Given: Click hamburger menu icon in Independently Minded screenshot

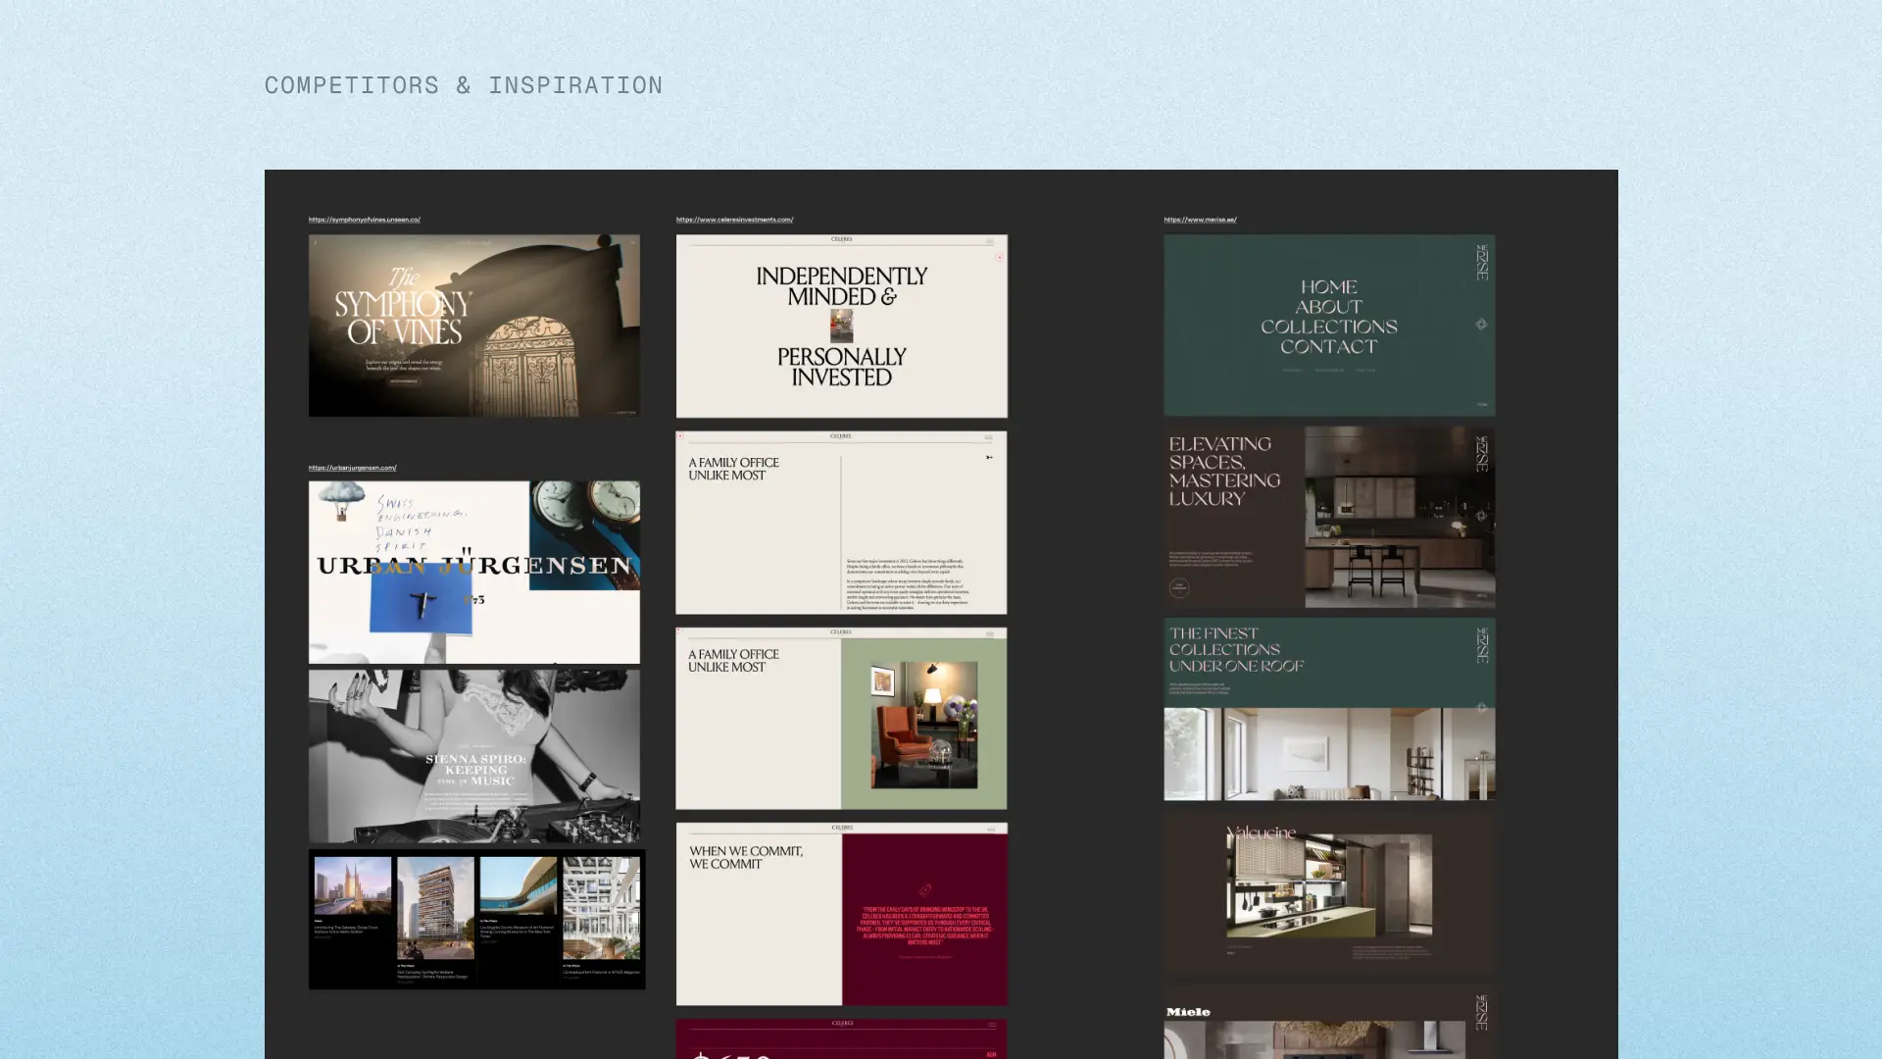Looking at the screenshot, I should click(990, 241).
